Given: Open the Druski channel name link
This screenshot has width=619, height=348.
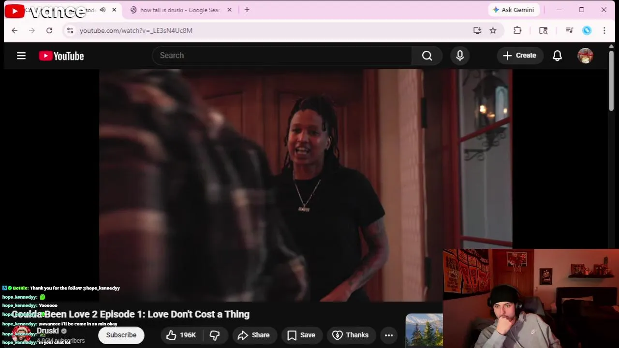Looking at the screenshot, I should 48,331.
